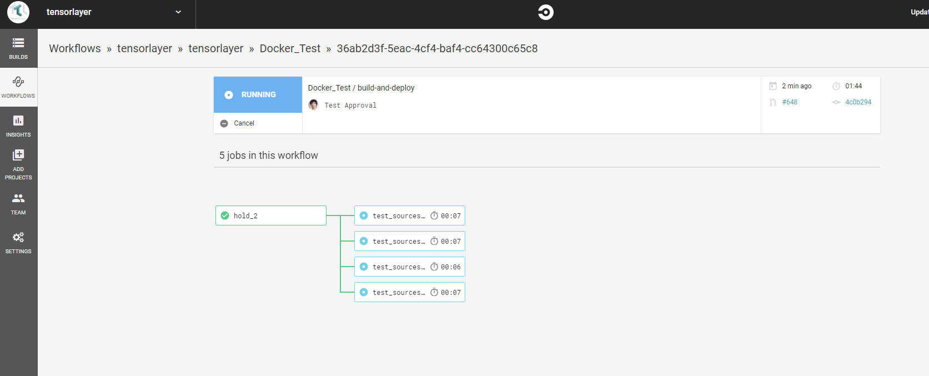This screenshot has height=376, width=929.
Task: Click timer icon of first test_sources job
Action: [434, 215]
